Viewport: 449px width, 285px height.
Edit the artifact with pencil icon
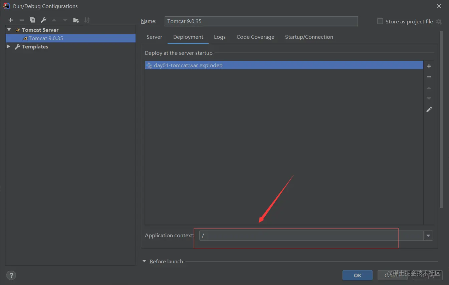point(429,109)
